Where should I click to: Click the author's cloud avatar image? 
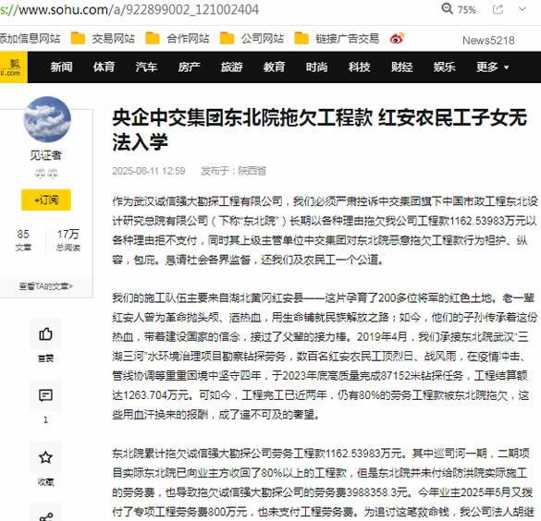[47, 119]
